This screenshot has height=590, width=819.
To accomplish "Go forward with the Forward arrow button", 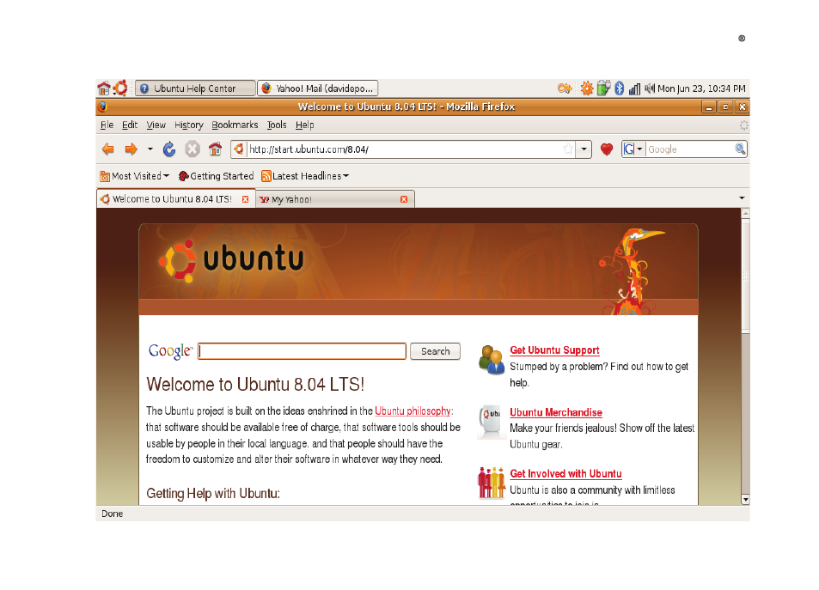I will point(131,149).
